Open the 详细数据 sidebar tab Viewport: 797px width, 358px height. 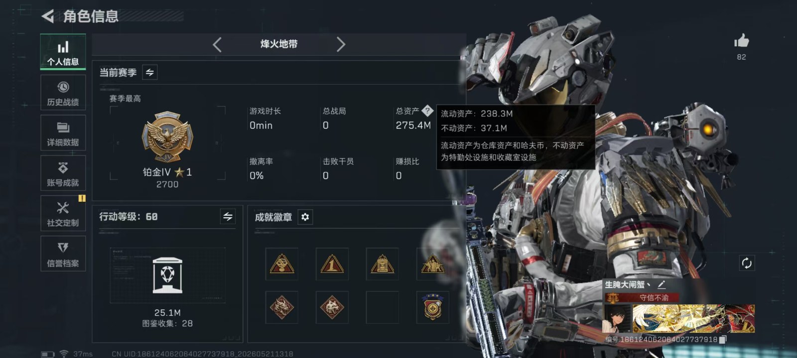point(63,133)
